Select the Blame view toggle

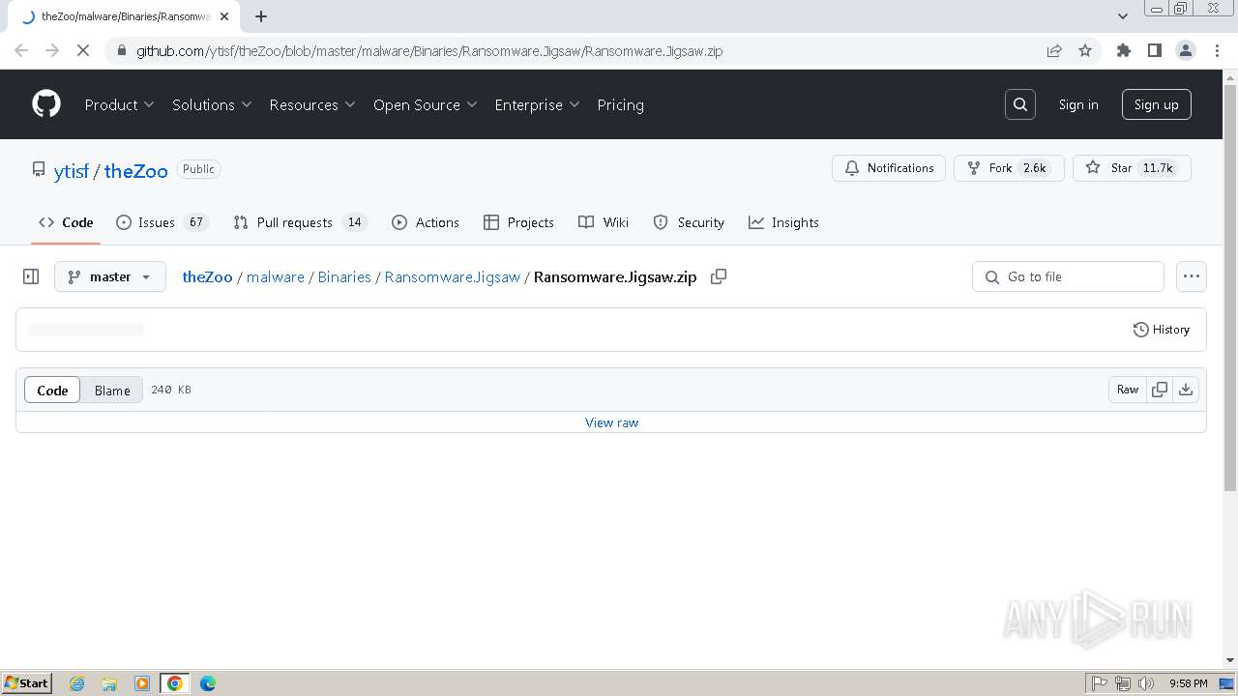point(112,391)
